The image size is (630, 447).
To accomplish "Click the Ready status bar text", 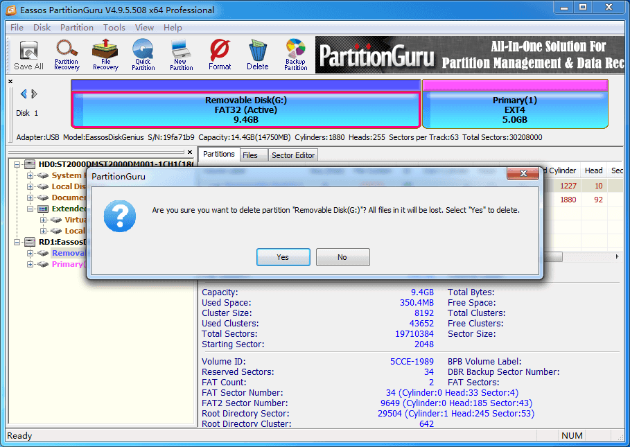I will (x=19, y=436).
